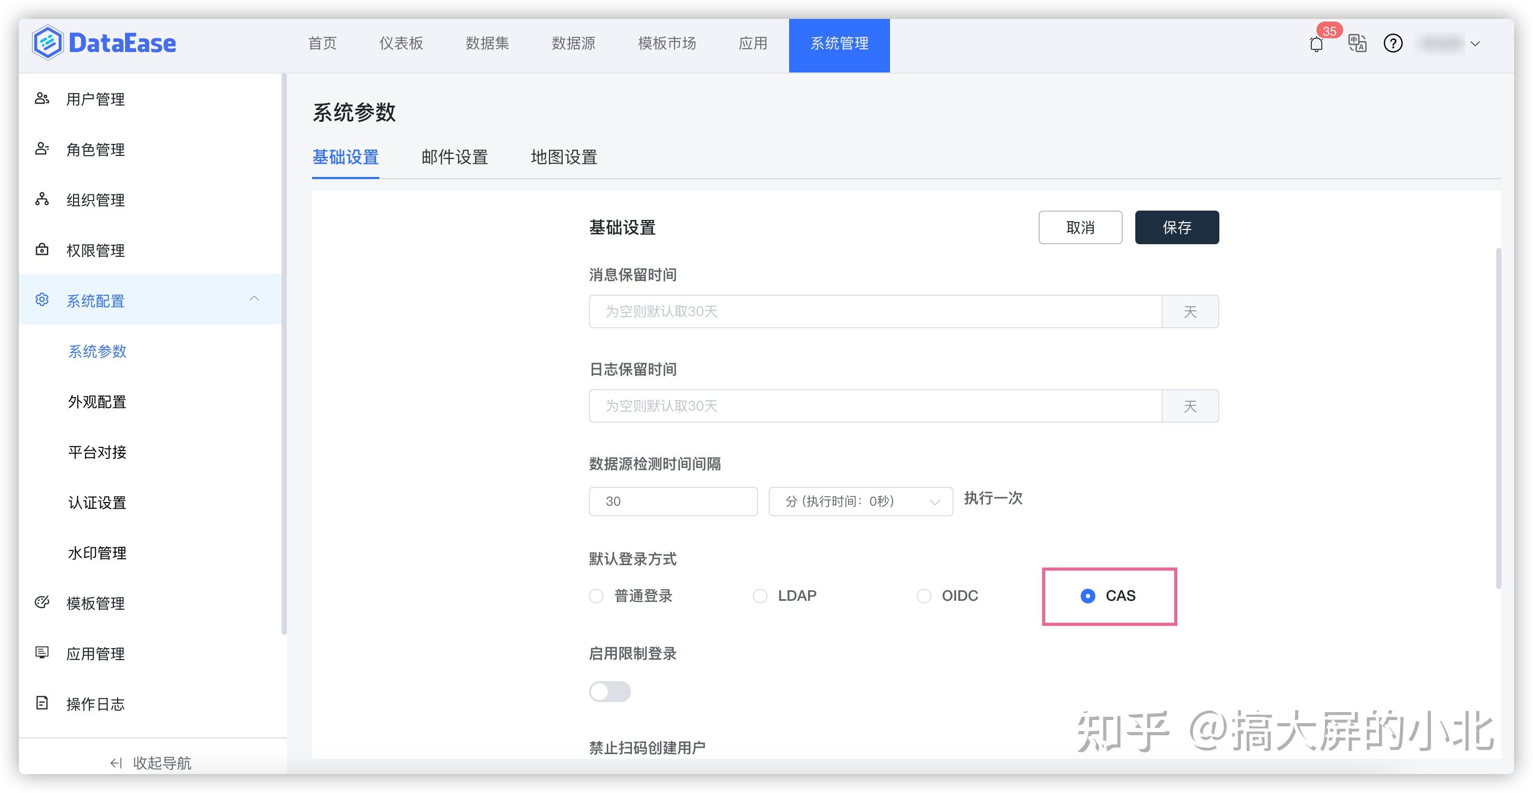Select the 模板管理 sidebar icon
Screen dimensions: 1533x793
pos(42,603)
